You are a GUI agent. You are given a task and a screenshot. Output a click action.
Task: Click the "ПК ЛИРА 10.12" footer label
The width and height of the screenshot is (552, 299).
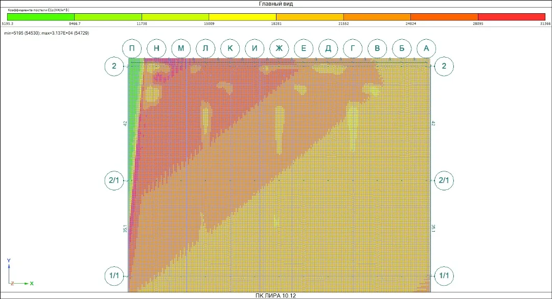pyautogui.click(x=275, y=296)
